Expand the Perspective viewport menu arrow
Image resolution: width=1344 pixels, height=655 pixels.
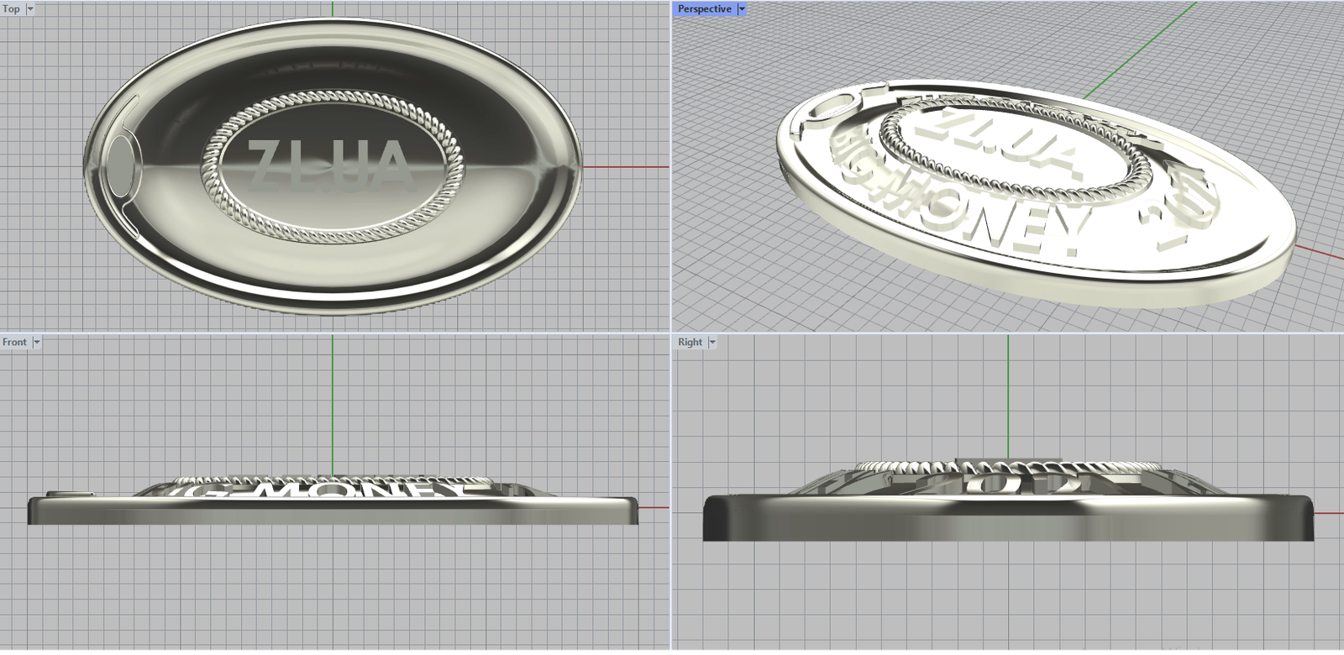pyautogui.click(x=742, y=8)
